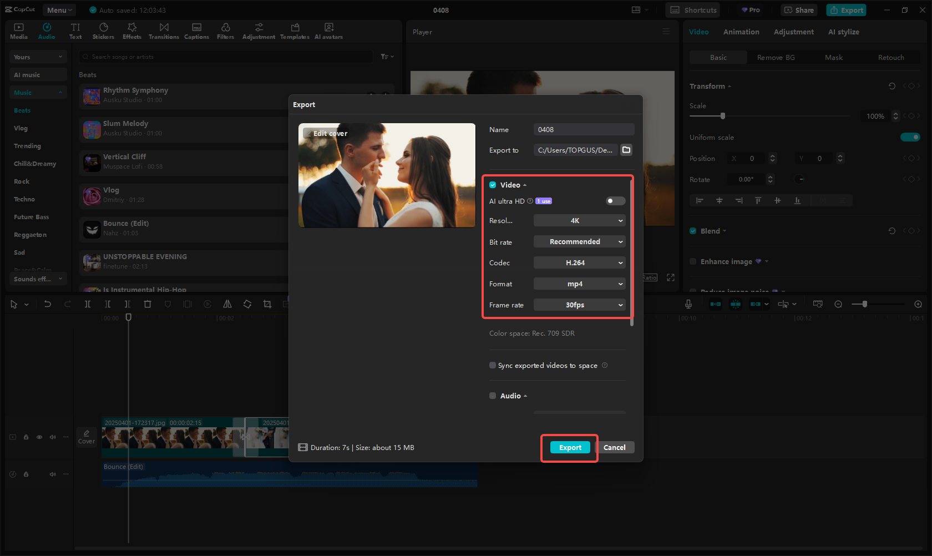This screenshot has width=932, height=556.
Task: Click the folder icon beside Export to path
Action: 626,150
